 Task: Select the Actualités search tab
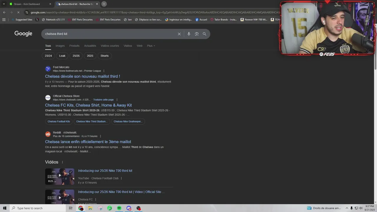tap(90, 46)
